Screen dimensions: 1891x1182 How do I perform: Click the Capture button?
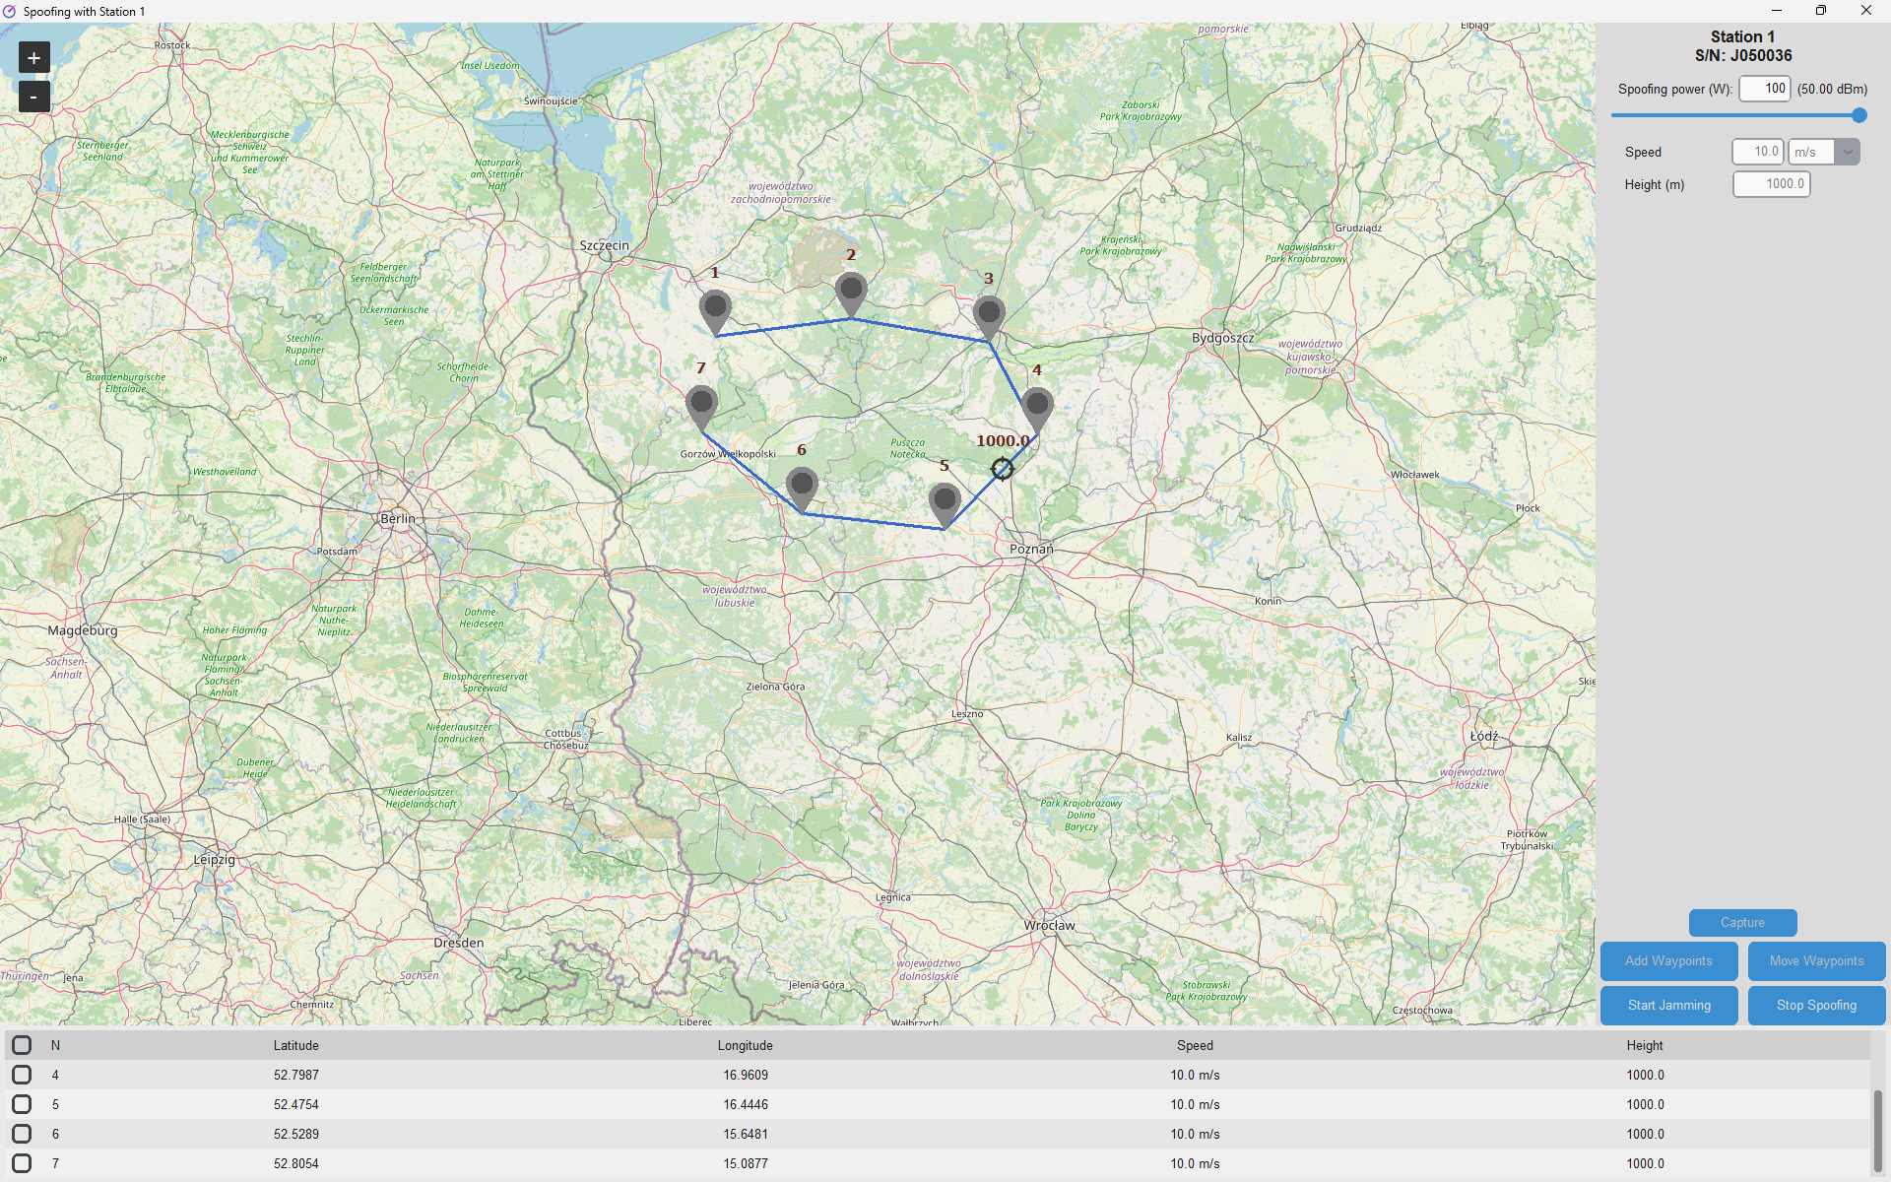coord(1742,923)
